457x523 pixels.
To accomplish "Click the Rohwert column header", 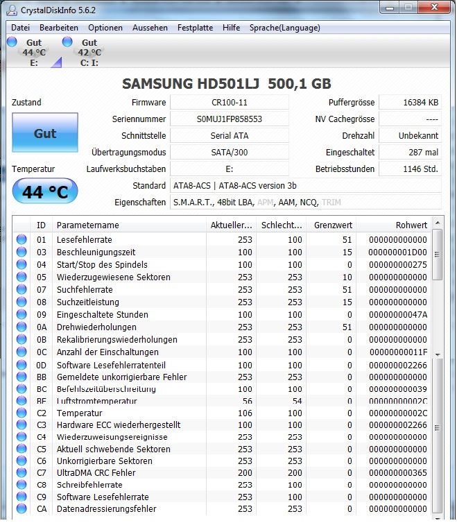I will click(x=394, y=225).
